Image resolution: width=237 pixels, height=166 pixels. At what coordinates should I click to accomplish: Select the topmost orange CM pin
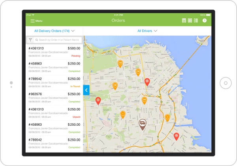(x=120, y=64)
